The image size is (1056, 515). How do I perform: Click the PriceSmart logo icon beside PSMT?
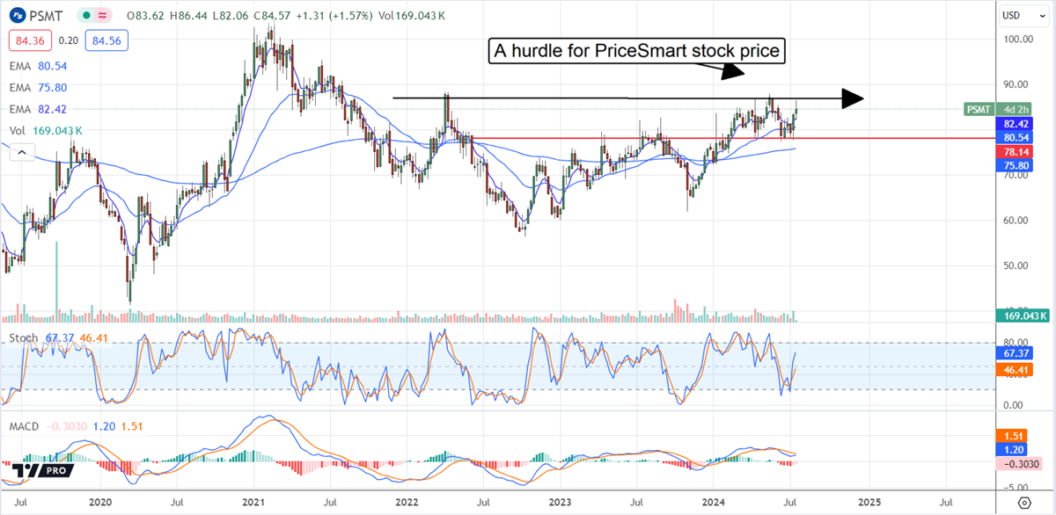point(18,14)
